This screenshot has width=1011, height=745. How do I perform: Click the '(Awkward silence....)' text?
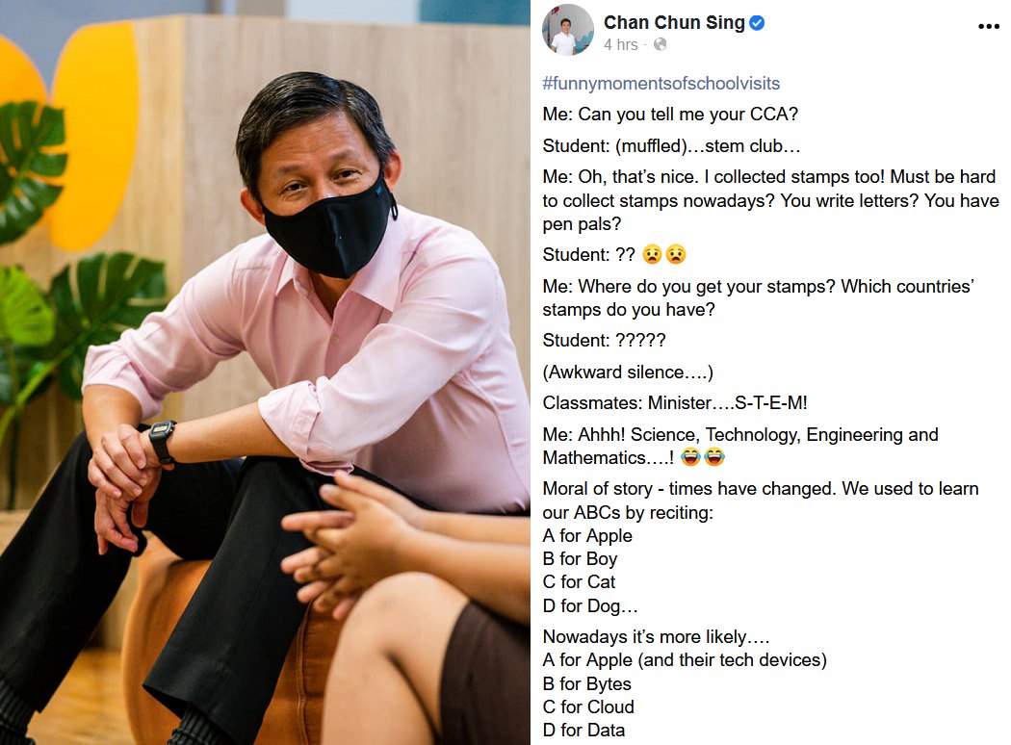(628, 372)
